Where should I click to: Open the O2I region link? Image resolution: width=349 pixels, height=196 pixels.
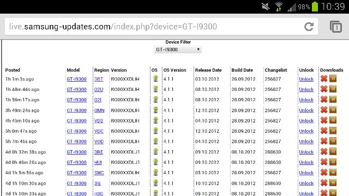coord(98,100)
